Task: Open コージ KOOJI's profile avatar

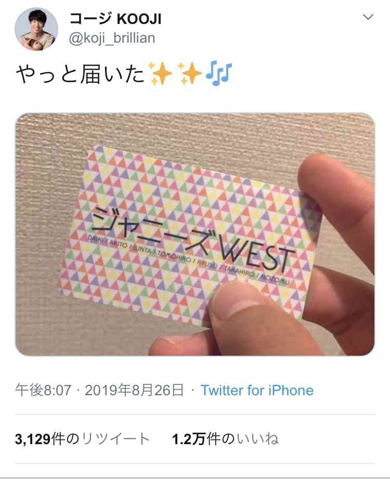Action: (x=36, y=29)
